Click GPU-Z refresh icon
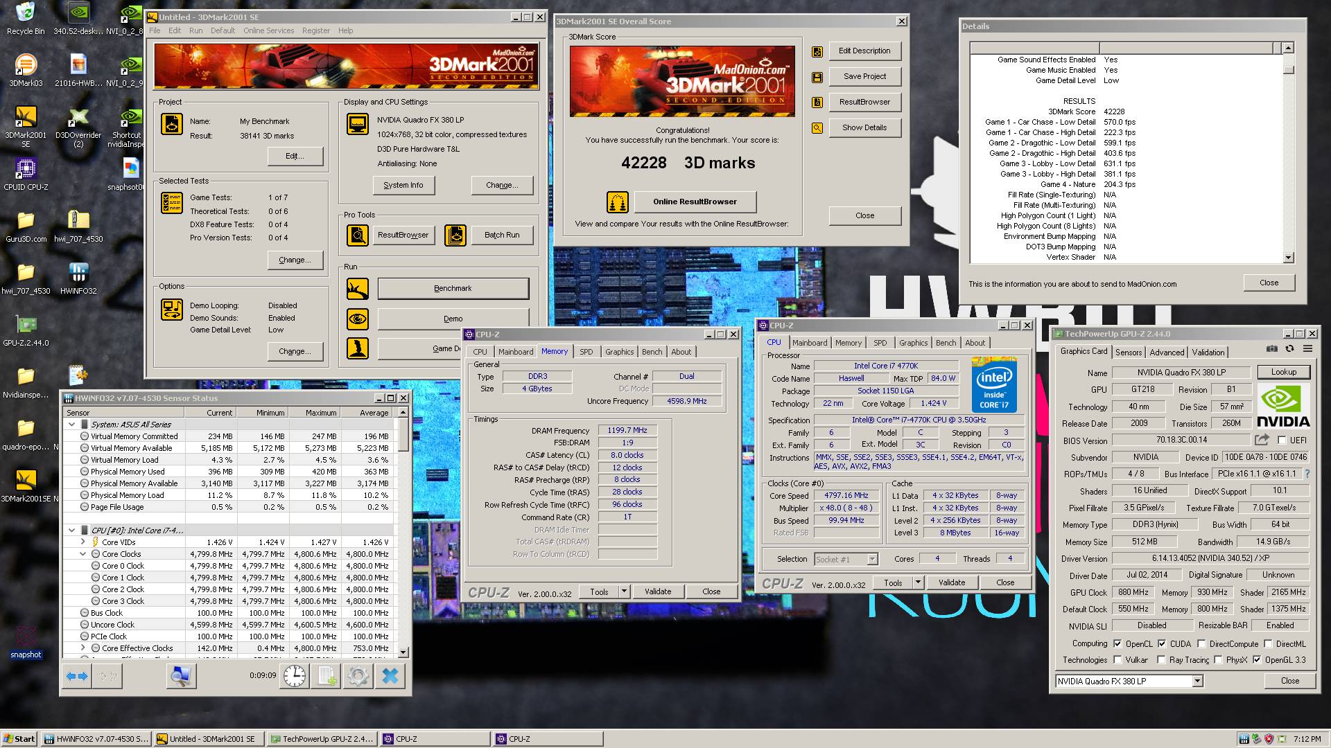Screen dimensions: 1331x748 [x=1289, y=349]
